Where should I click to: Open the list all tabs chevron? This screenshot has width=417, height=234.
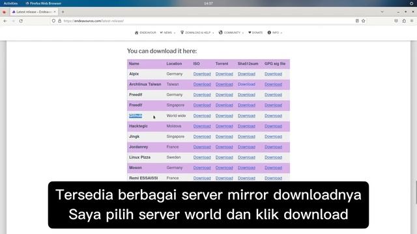382,12
